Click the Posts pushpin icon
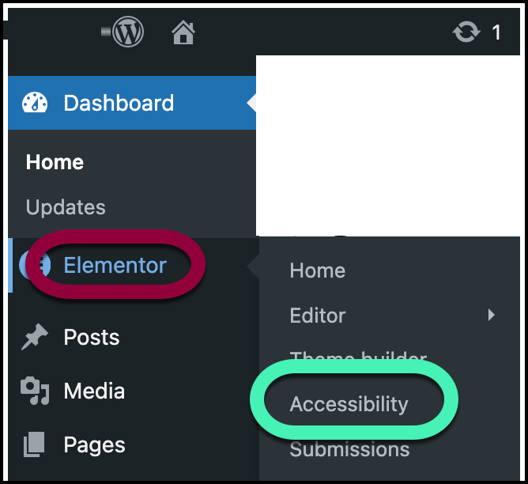Screen dimensions: 528x484 click(x=35, y=338)
